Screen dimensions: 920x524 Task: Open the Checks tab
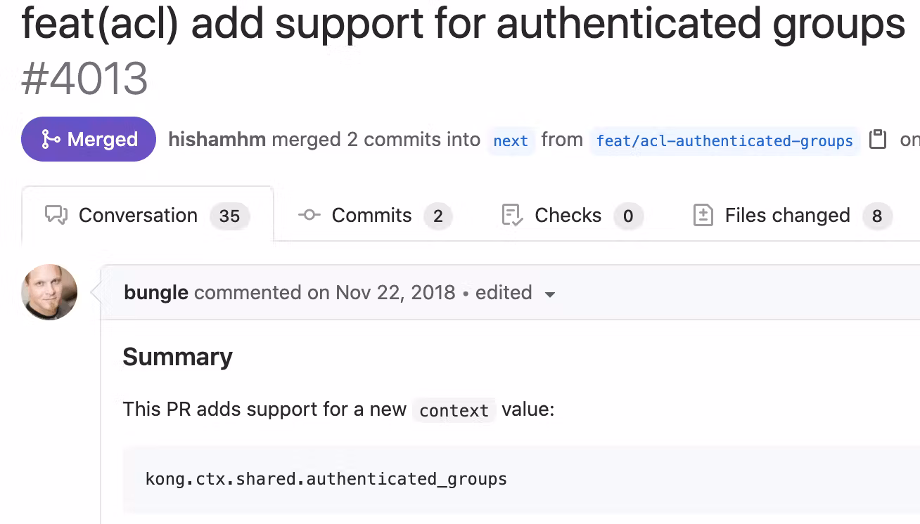(568, 215)
